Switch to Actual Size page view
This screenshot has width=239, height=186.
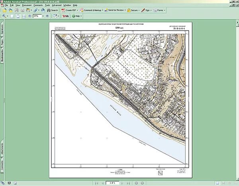12,16
